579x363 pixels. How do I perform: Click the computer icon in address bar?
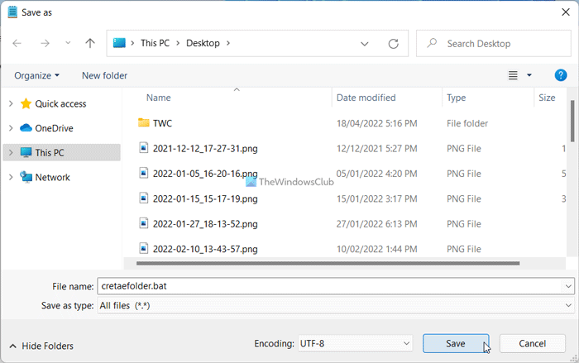pyautogui.click(x=119, y=43)
